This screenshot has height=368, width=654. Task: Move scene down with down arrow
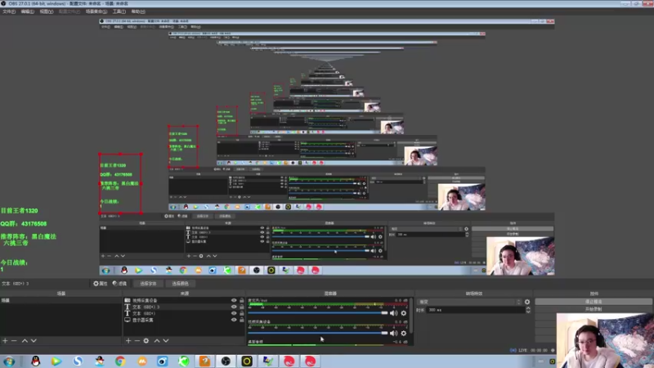[34, 341]
